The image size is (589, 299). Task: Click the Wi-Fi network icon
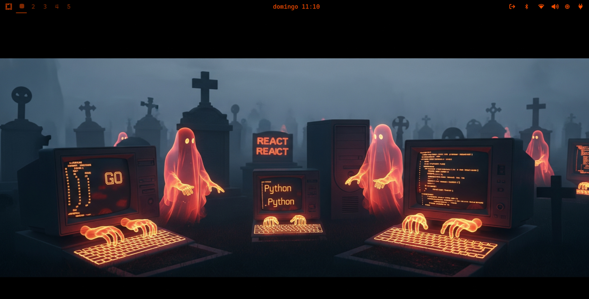pos(541,6)
